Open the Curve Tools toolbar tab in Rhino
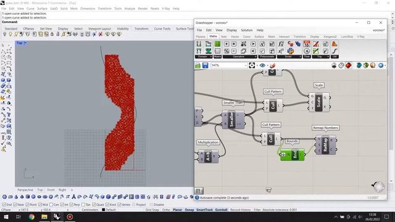 162,29
